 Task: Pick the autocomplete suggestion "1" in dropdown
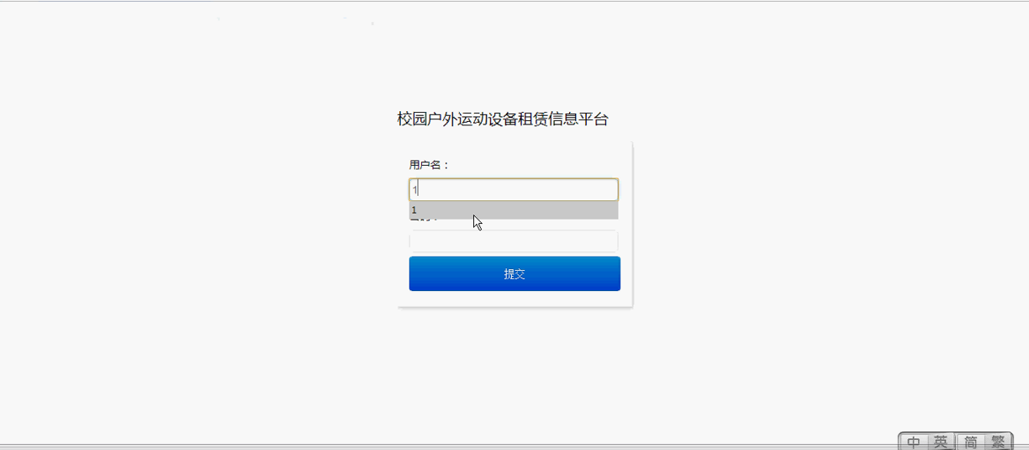pos(514,210)
